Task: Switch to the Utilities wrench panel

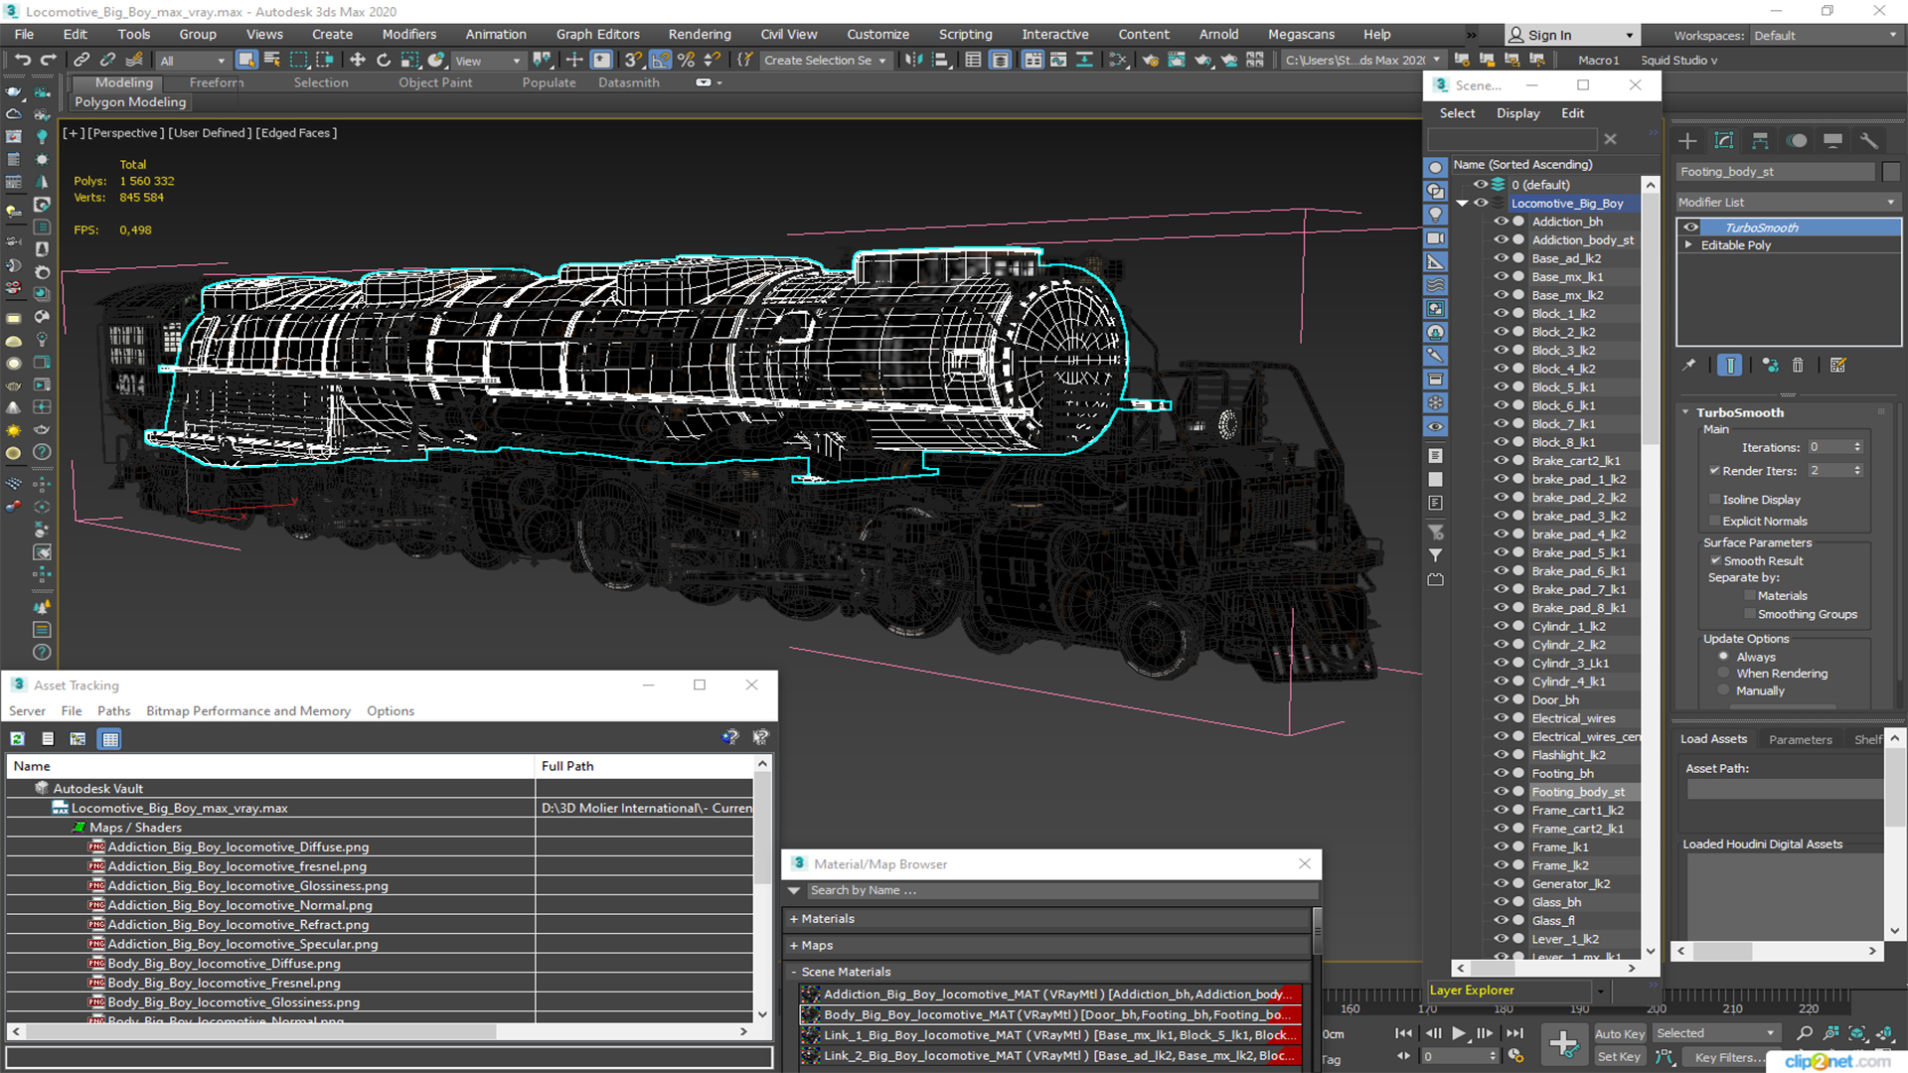Action: coord(1869,140)
